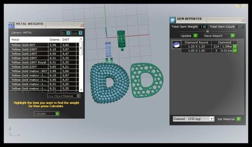This screenshot has height=147, width=252.
Task: Click the Set Material button
Action: (x=229, y=119)
